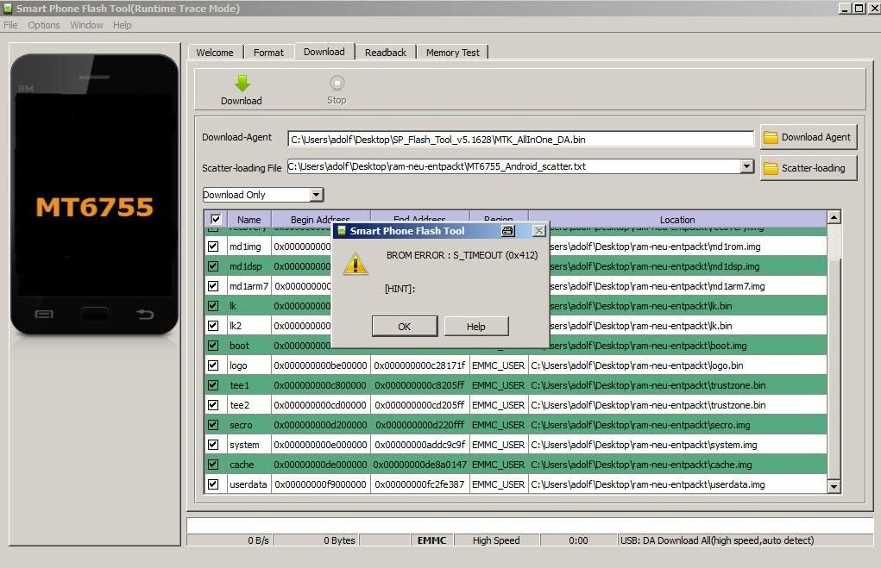881x568 pixels.
Task: Click the MT6755 label on phone image
Action: coord(94,207)
